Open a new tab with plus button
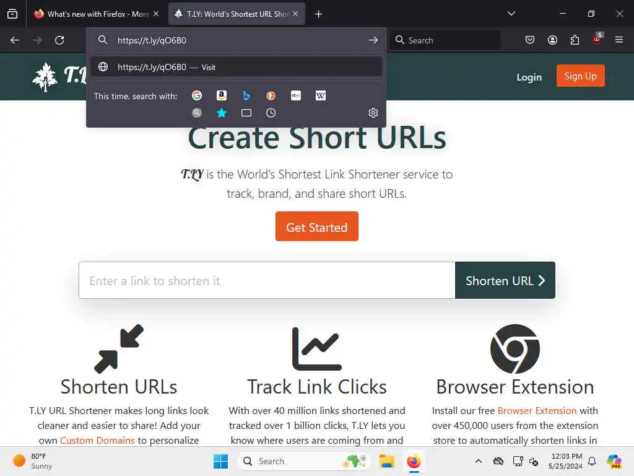Image resolution: width=634 pixels, height=476 pixels. 319,14
